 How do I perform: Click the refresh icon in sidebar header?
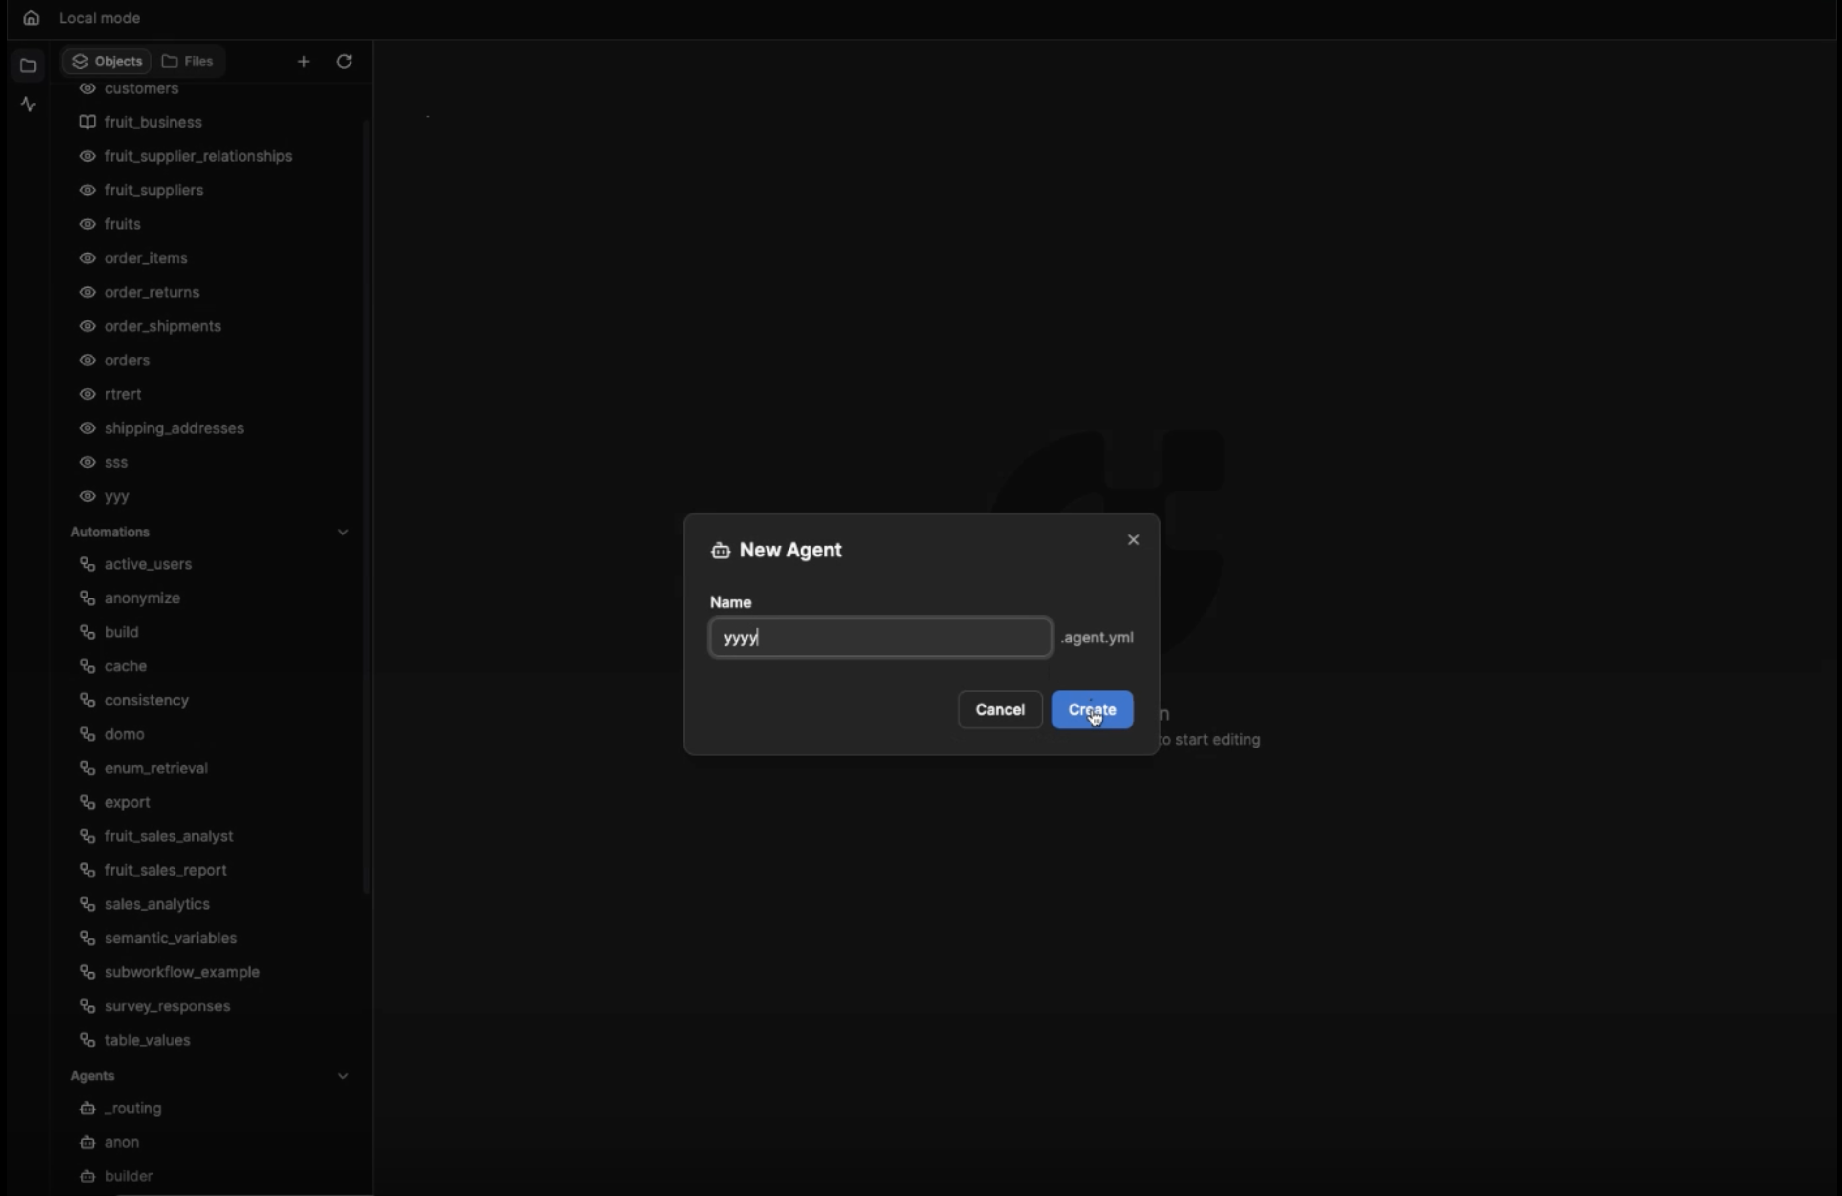coord(345,61)
